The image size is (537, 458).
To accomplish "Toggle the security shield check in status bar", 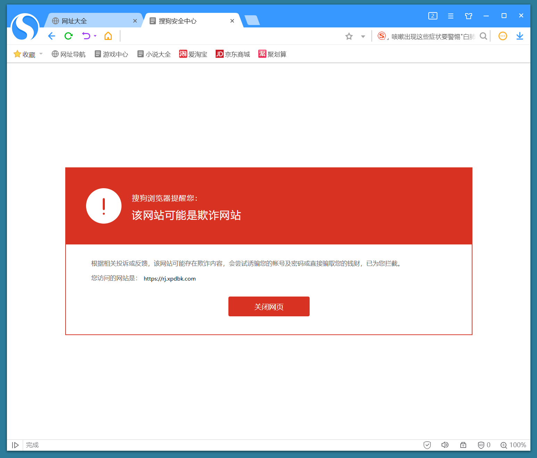I will [x=427, y=445].
